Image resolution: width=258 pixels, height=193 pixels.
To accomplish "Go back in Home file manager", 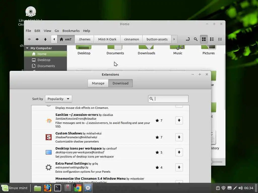I will 29,39.
